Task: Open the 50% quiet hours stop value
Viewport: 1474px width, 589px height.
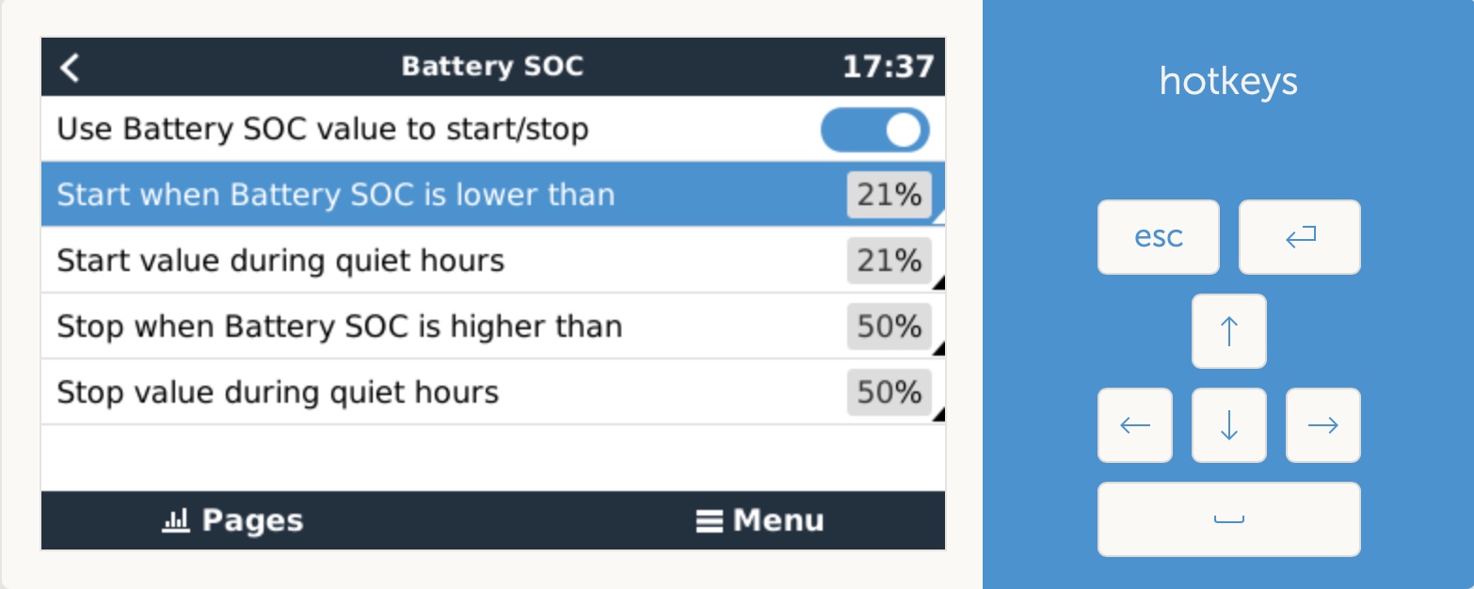Action: (x=889, y=392)
